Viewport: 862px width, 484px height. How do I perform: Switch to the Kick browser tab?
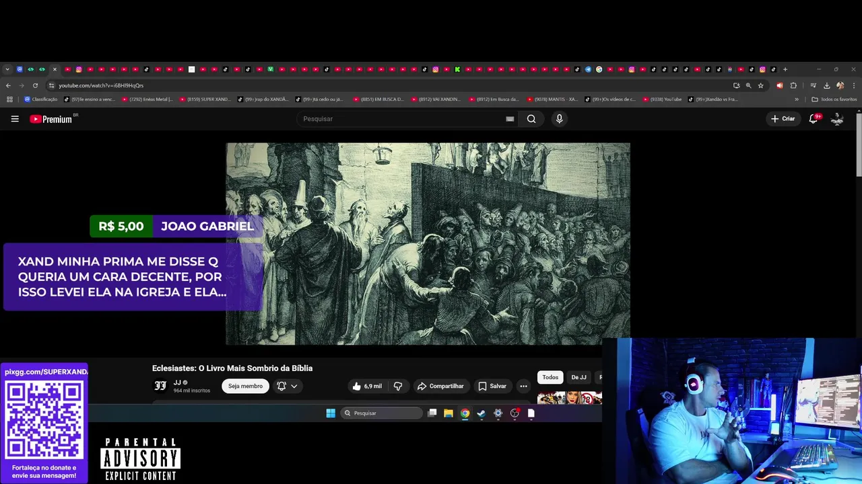457,69
